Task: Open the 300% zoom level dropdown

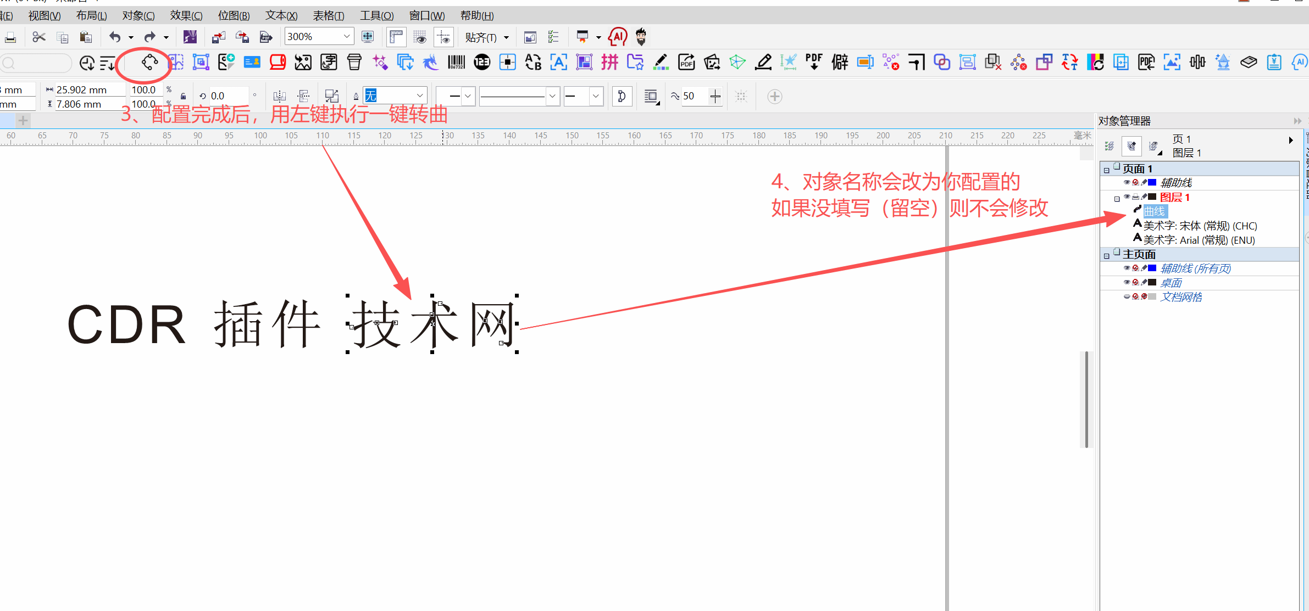Action: tap(347, 37)
